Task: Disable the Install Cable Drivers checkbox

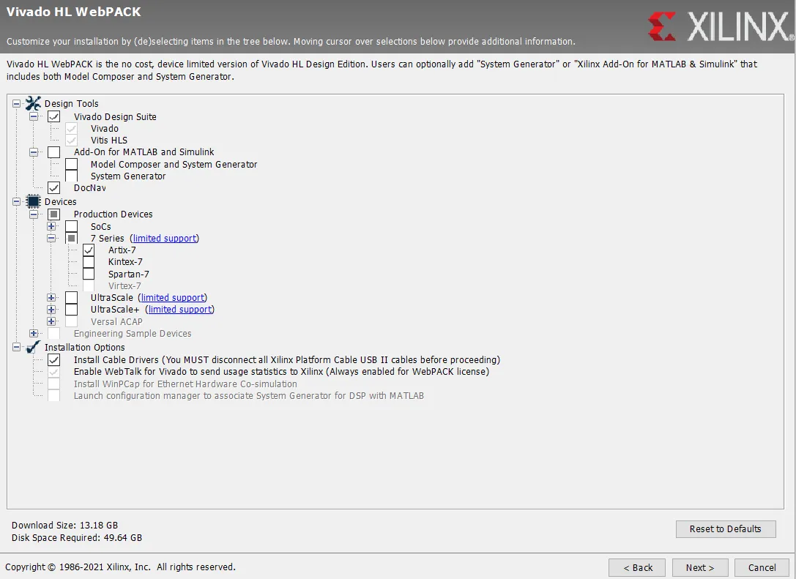Action: [x=54, y=360]
